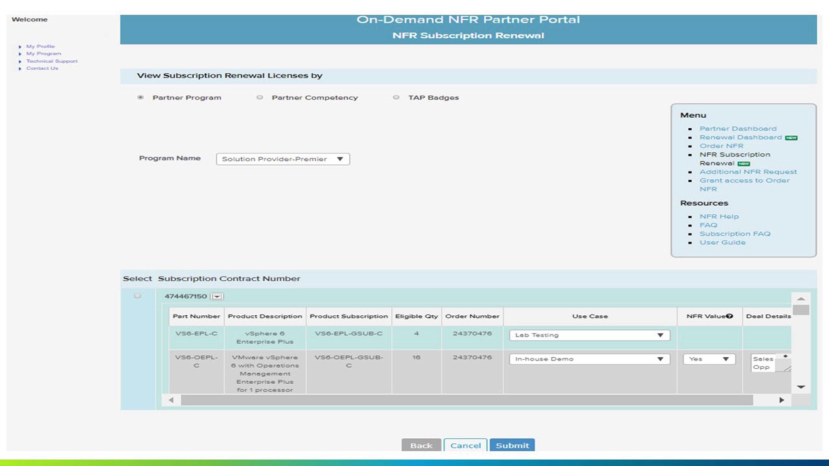Go to Order NFR menu item
This screenshot has width=829, height=466.
[x=721, y=146]
